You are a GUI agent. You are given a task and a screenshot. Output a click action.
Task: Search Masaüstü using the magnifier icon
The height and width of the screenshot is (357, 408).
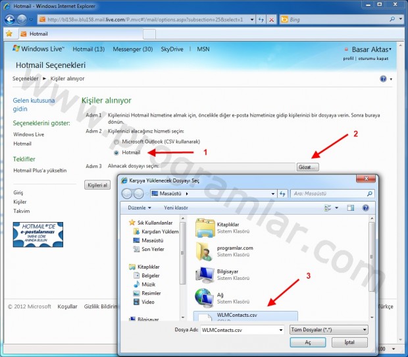click(x=369, y=194)
